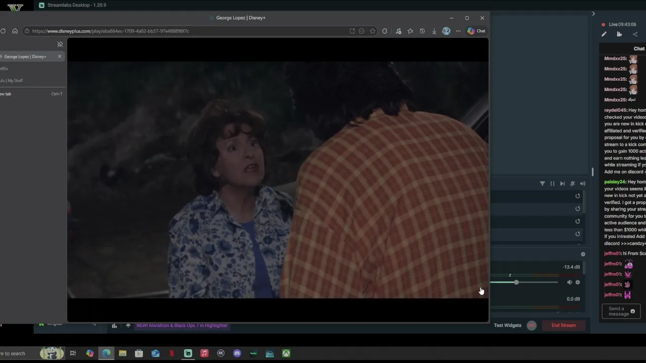Click the browser refresh icon
This screenshot has height=363, width=646.
pos(3,31)
